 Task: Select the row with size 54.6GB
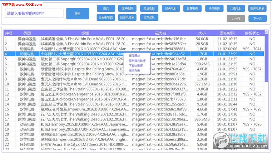[134, 39]
